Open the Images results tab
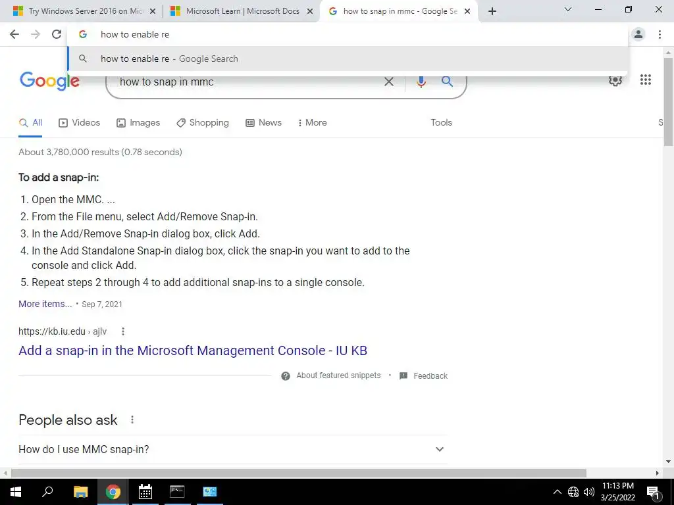The image size is (674, 505). click(138, 123)
